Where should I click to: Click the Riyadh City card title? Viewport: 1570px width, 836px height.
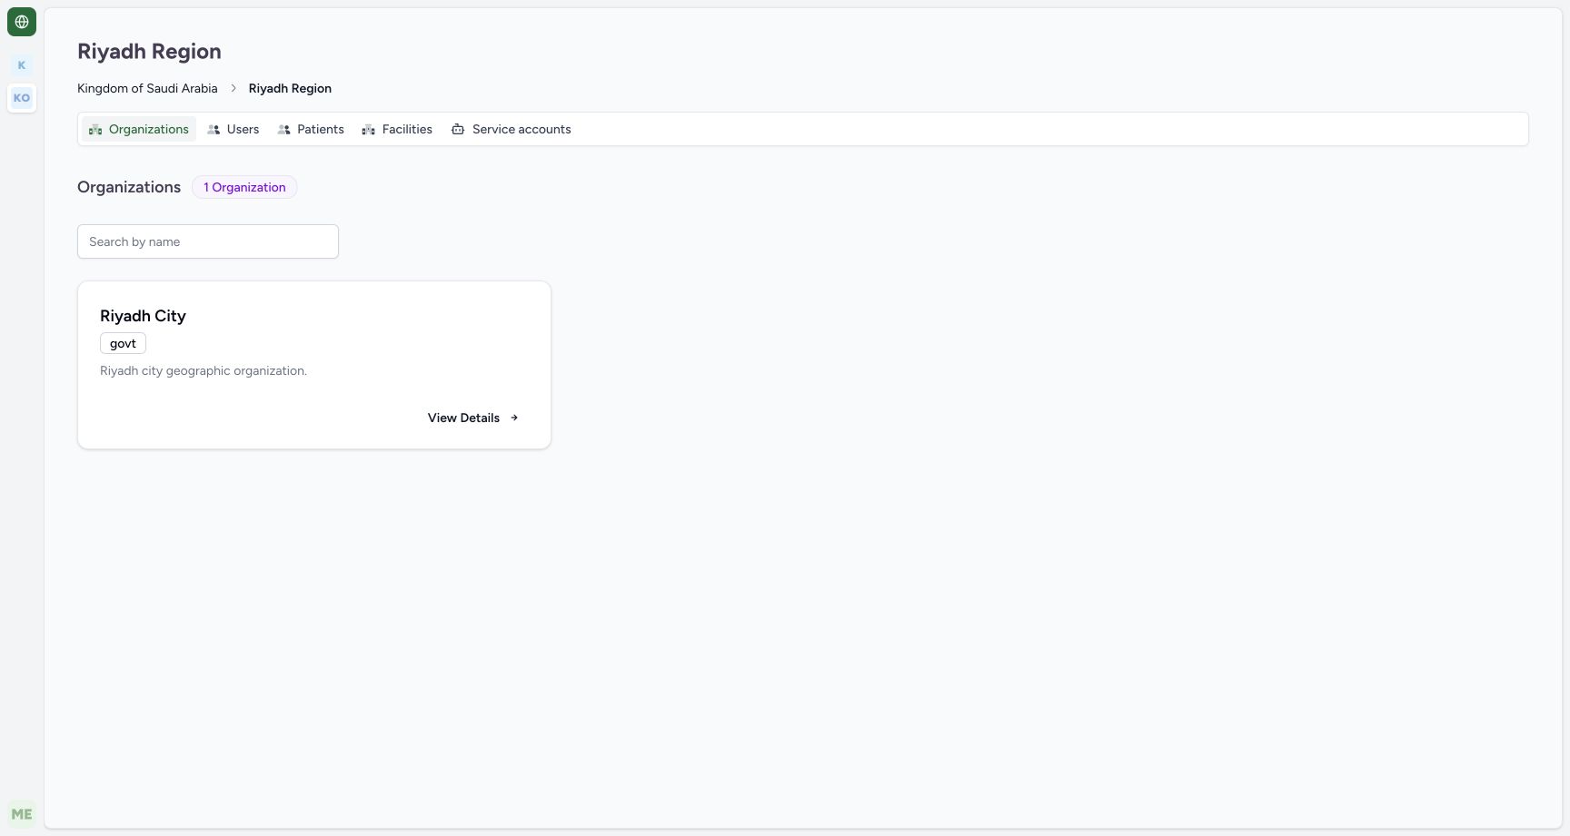click(143, 316)
